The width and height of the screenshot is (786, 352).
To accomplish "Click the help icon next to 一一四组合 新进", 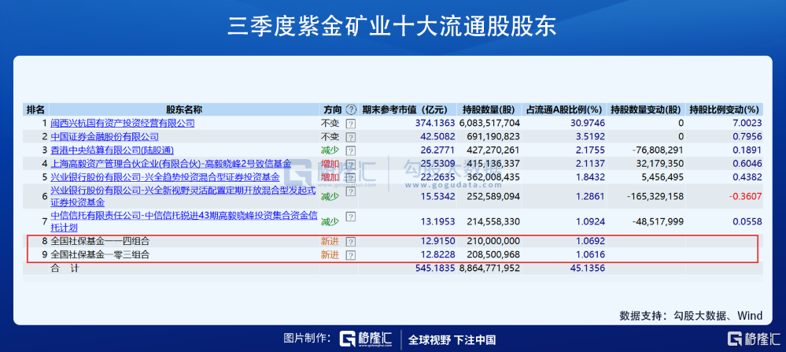I will 351,241.
